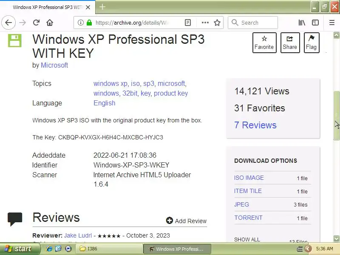Screen dimensions: 340x255
Task: Go back with the browser back arrow
Action: (8, 23)
